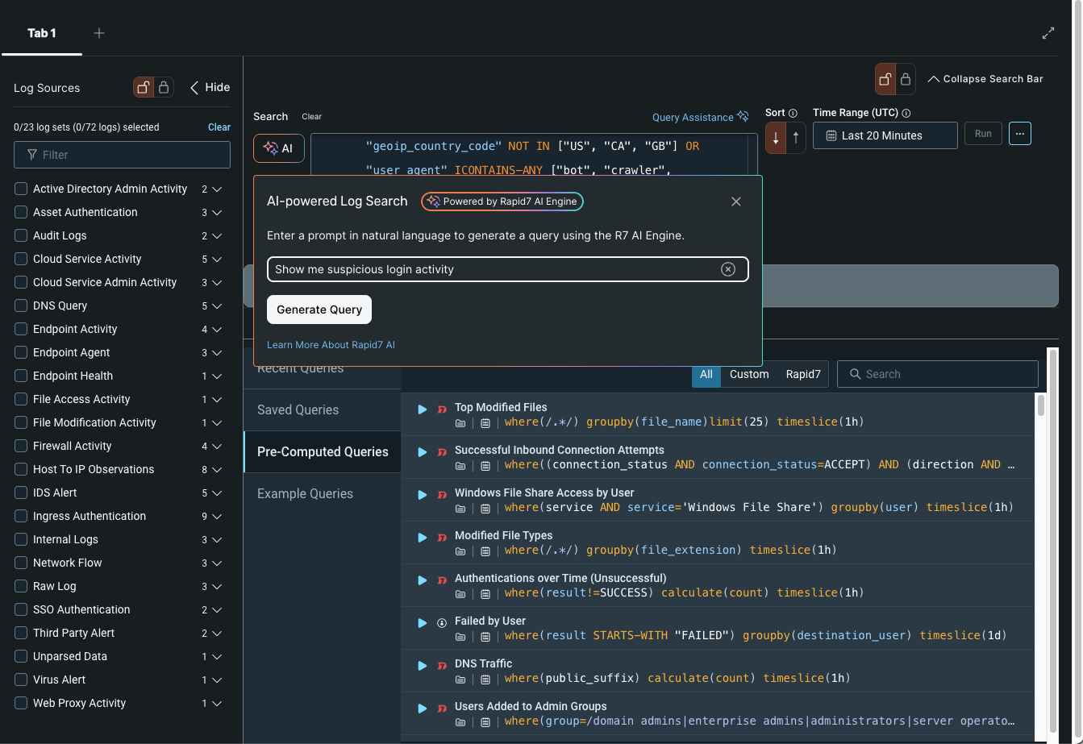1083x744 pixels.
Task: Check IDS Alert checkbox
Action: [21, 493]
